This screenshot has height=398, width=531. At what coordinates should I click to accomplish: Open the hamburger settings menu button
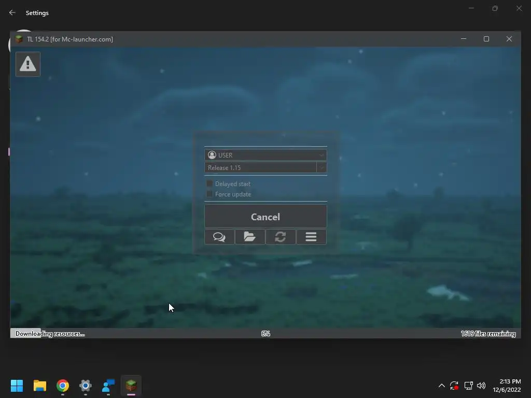coord(311,236)
